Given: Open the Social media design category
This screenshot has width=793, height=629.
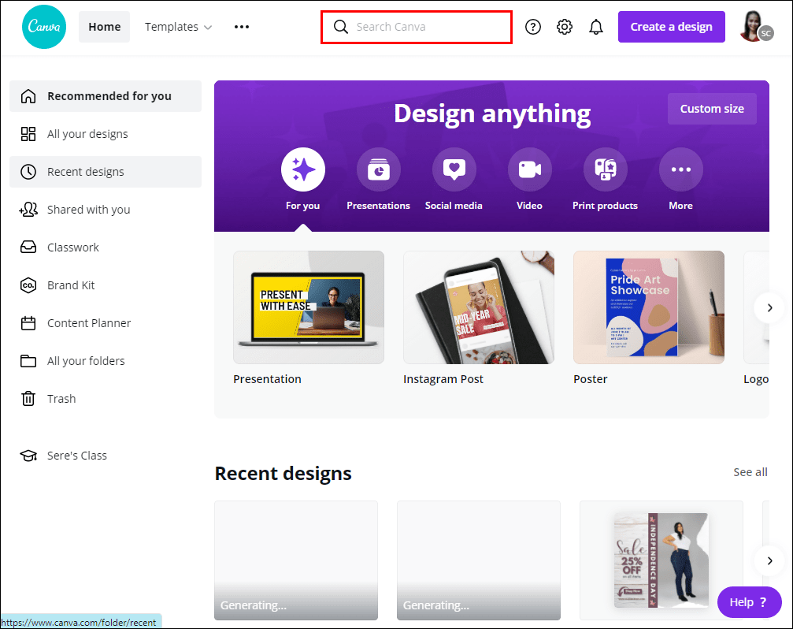Looking at the screenshot, I should pyautogui.click(x=454, y=169).
